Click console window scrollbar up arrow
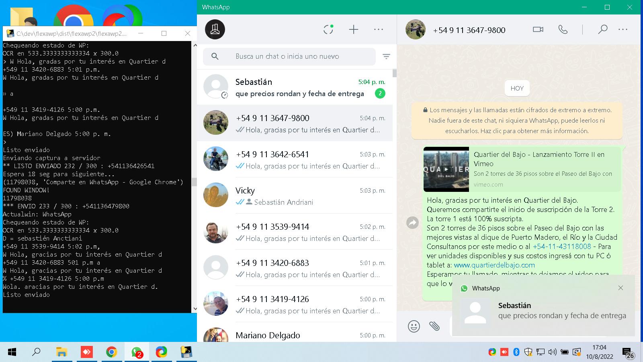Screen dimensions: 643x362 pos(195,45)
